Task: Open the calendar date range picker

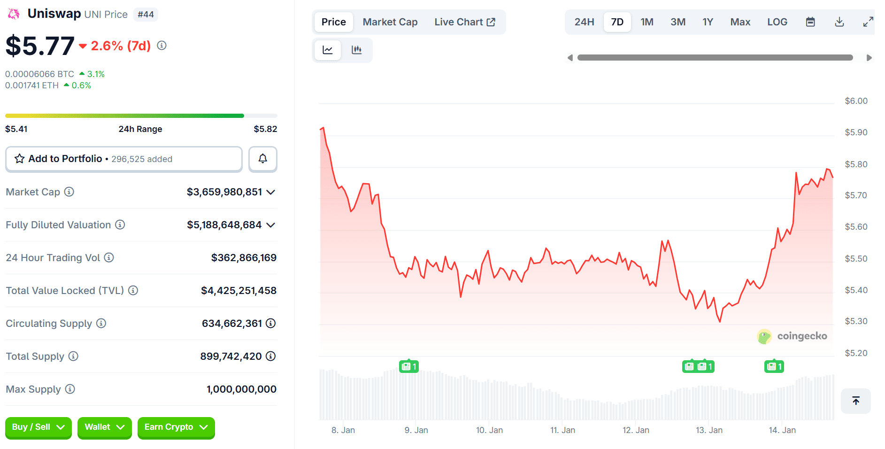Action: (810, 22)
